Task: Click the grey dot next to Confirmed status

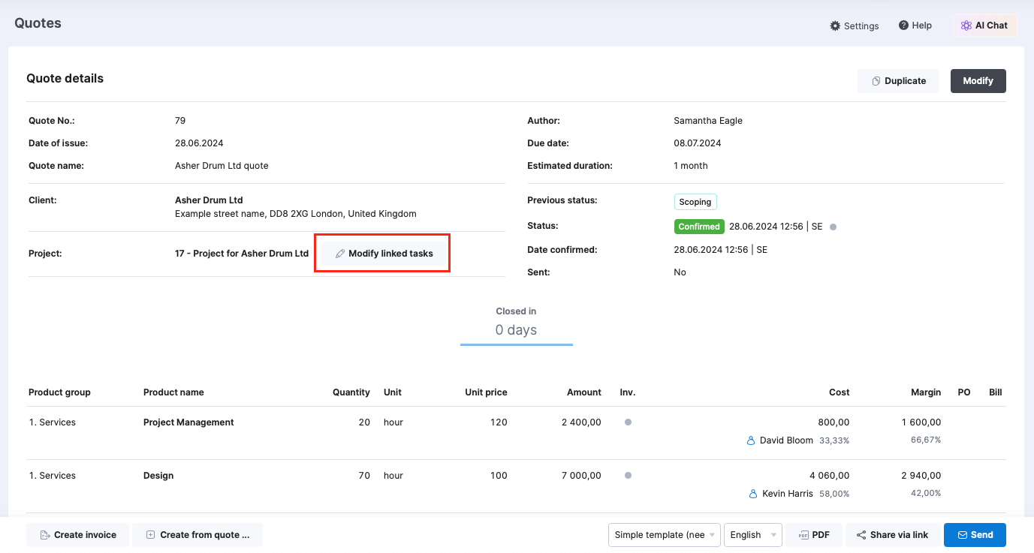Action: tap(833, 227)
